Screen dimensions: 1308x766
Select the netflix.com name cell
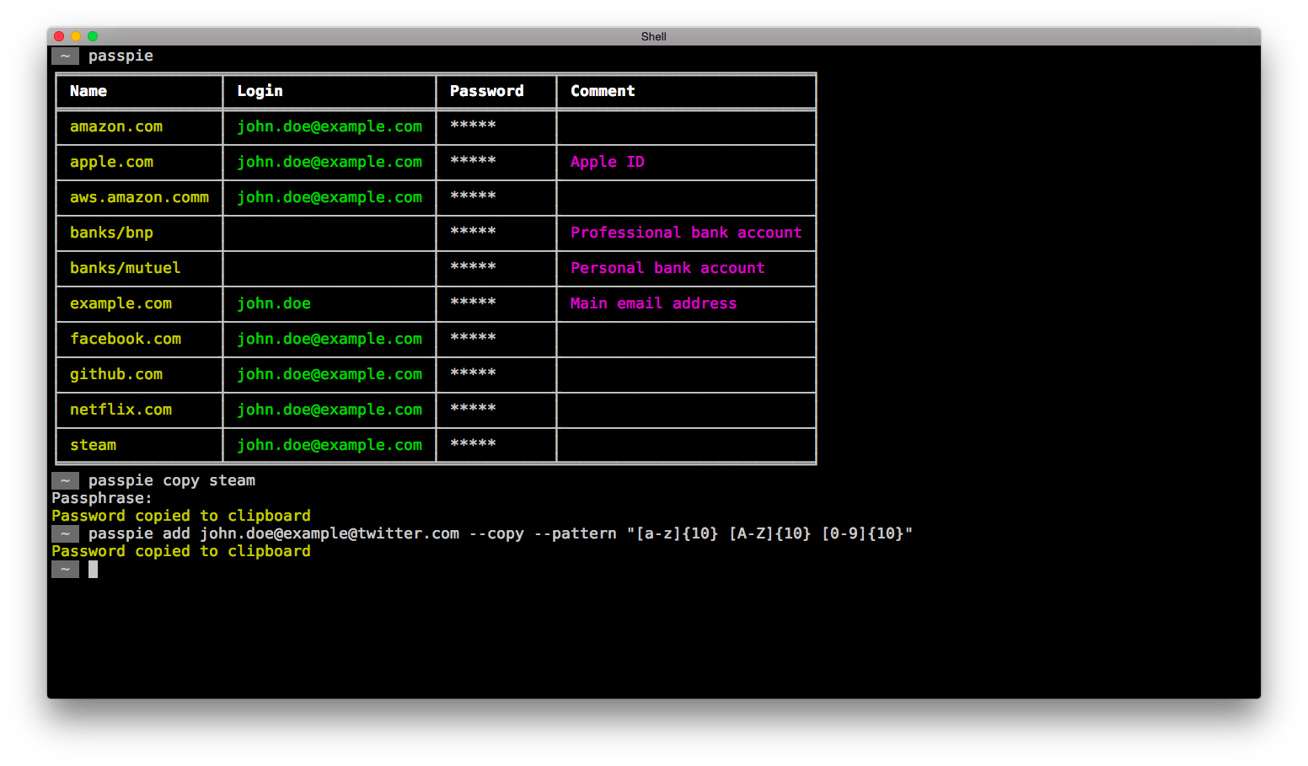[x=121, y=410]
